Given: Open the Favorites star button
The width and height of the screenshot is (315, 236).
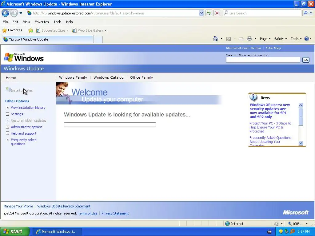Looking at the screenshot, I should (x=12, y=30).
